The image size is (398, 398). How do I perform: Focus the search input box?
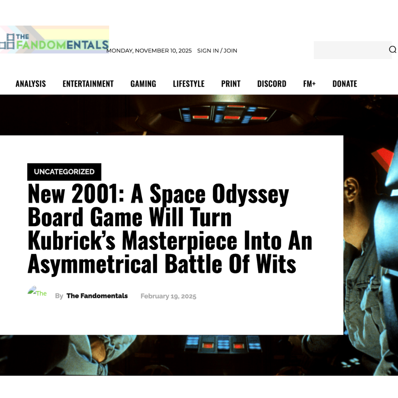click(x=350, y=50)
